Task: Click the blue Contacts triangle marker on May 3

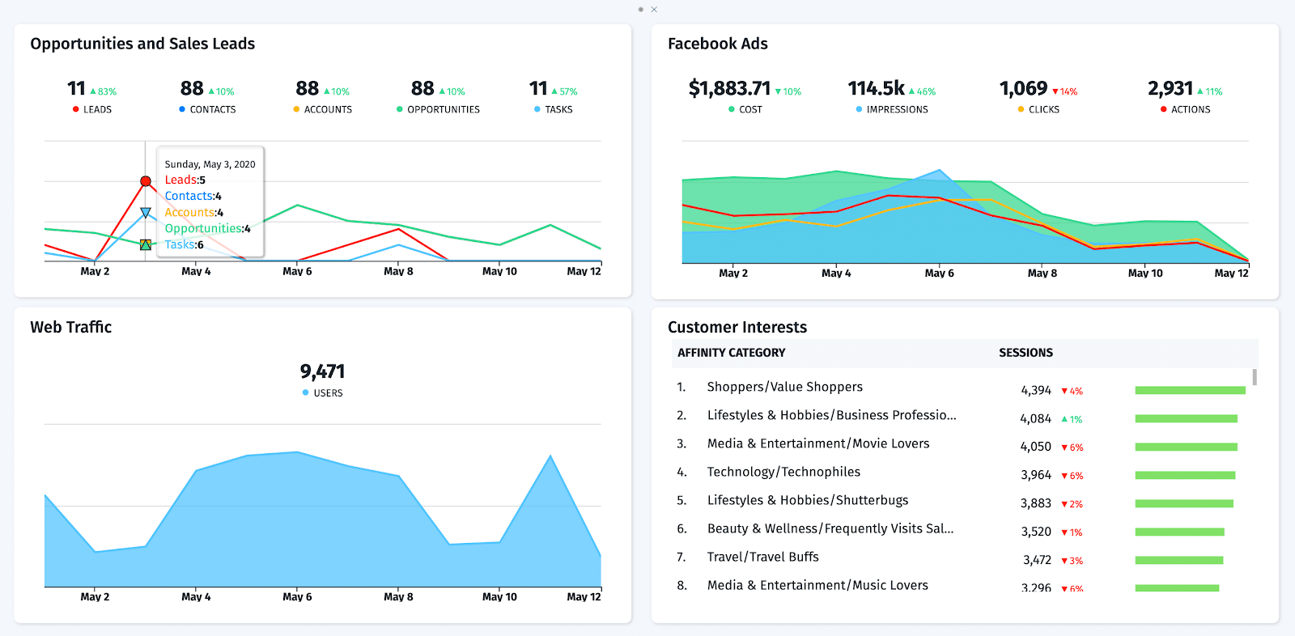Action: coord(146,213)
